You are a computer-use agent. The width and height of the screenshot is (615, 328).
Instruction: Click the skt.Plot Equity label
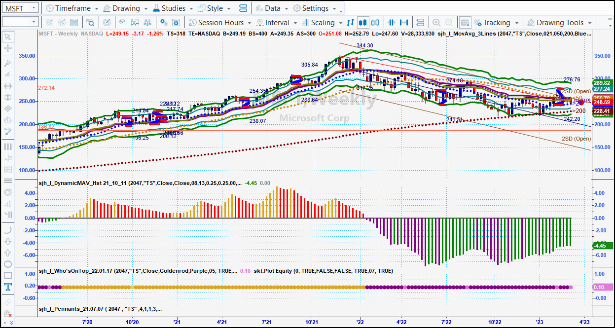coord(324,271)
